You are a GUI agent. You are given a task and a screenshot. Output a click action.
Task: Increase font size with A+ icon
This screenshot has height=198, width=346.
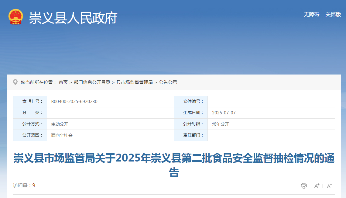pyautogui.click(x=317, y=186)
